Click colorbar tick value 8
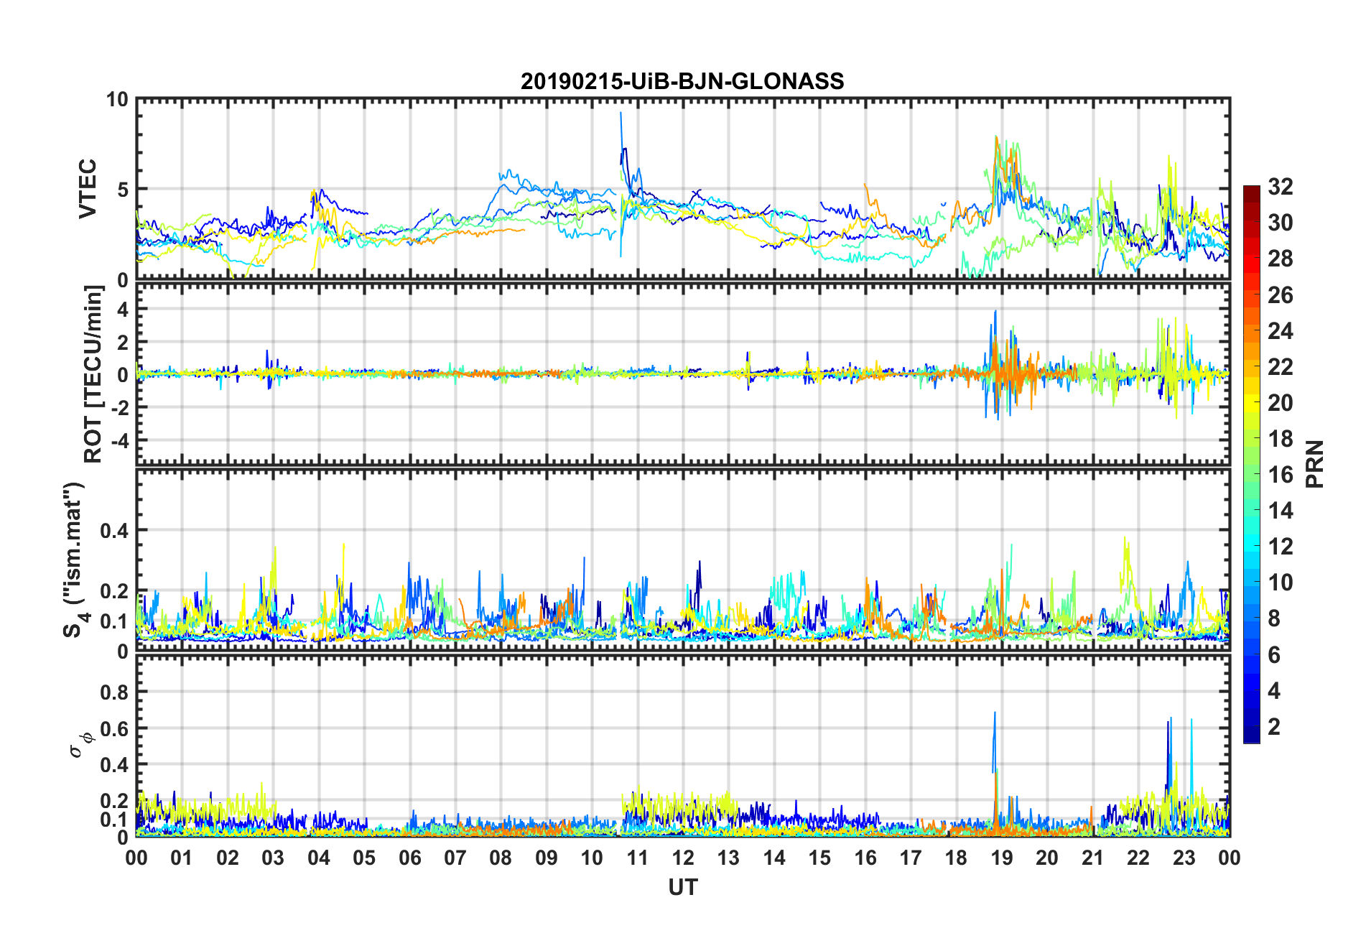This screenshot has height=928, width=1366. [1274, 618]
